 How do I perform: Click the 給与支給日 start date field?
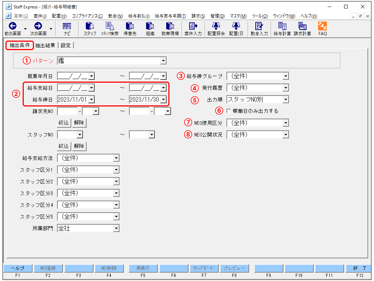(x=73, y=88)
